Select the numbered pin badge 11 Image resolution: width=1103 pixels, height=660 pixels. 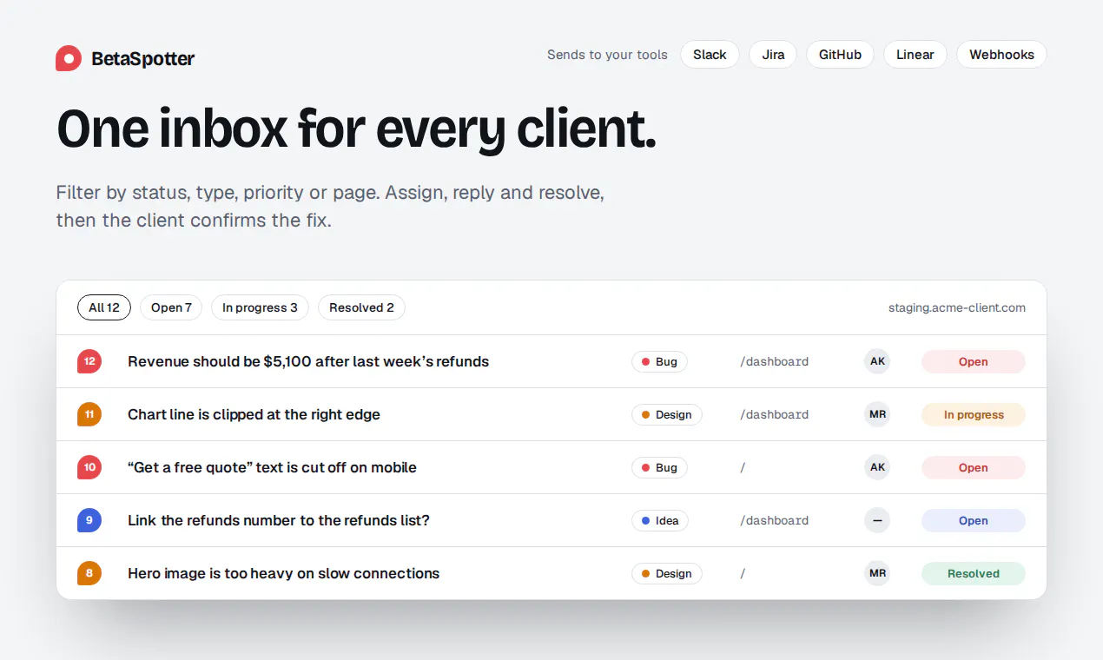[x=89, y=414]
